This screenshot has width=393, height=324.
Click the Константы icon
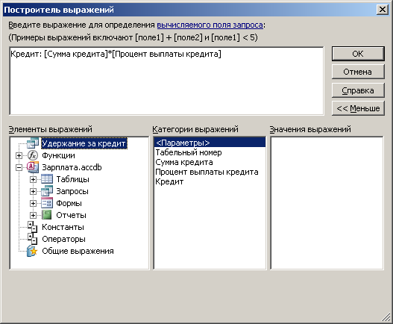pyautogui.click(x=33, y=227)
